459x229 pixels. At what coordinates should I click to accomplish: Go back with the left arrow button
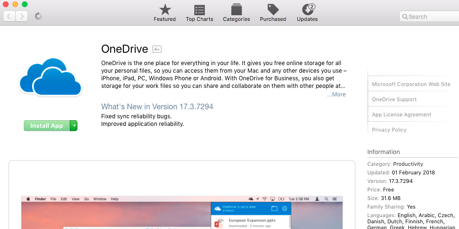(10, 16)
